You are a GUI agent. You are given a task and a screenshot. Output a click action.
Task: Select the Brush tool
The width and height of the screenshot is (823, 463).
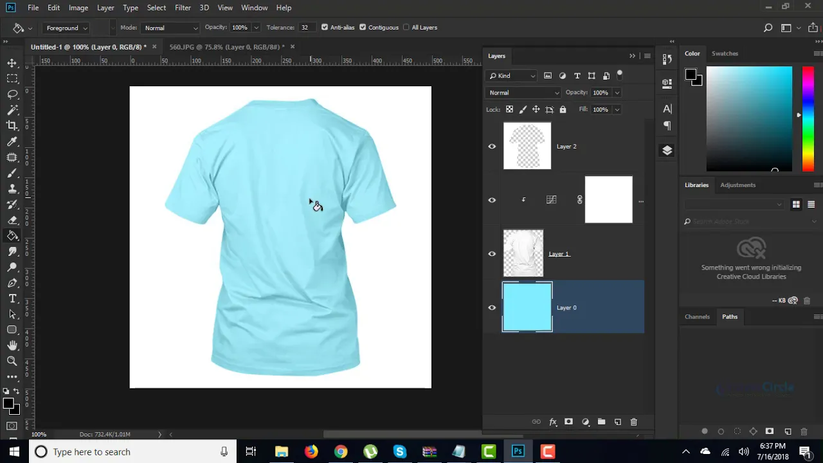click(x=12, y=173)
